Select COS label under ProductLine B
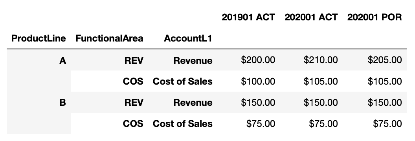Viewport: 415px width, 141px height. coord(133,124)
